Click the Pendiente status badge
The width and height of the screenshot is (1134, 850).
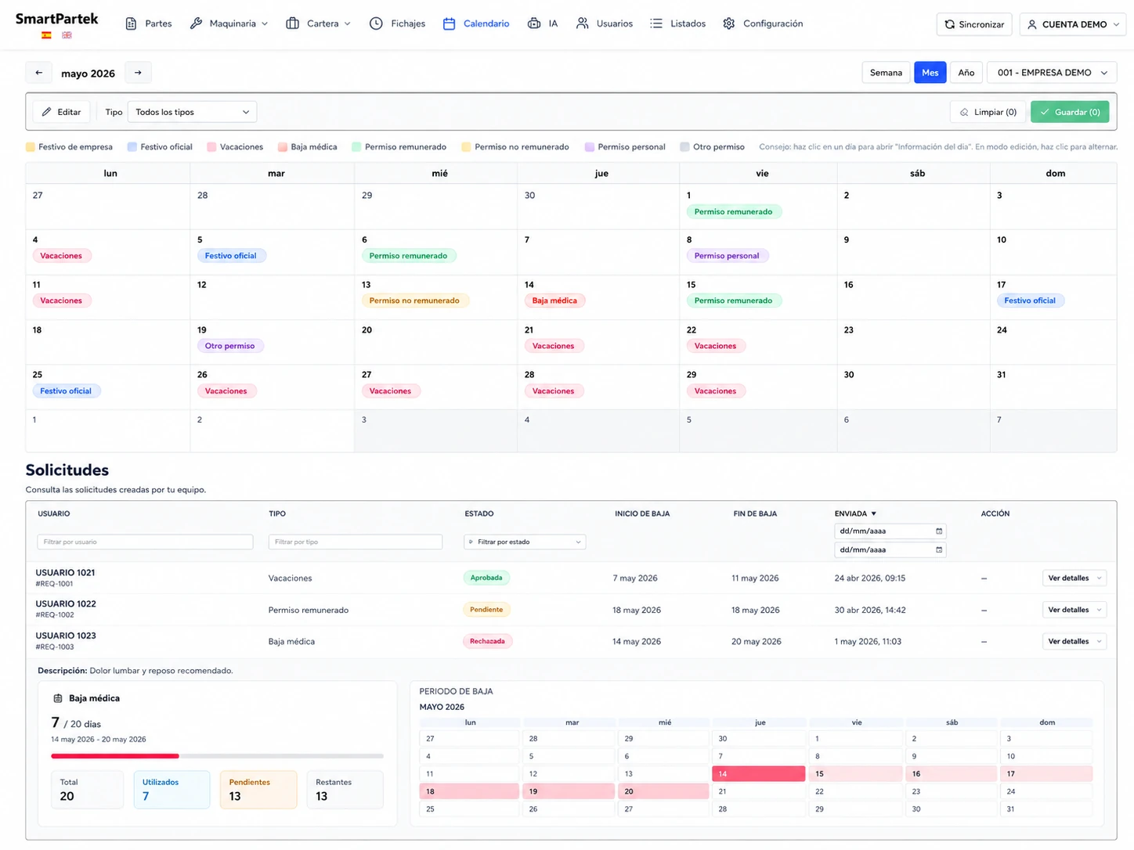(487, 610)
